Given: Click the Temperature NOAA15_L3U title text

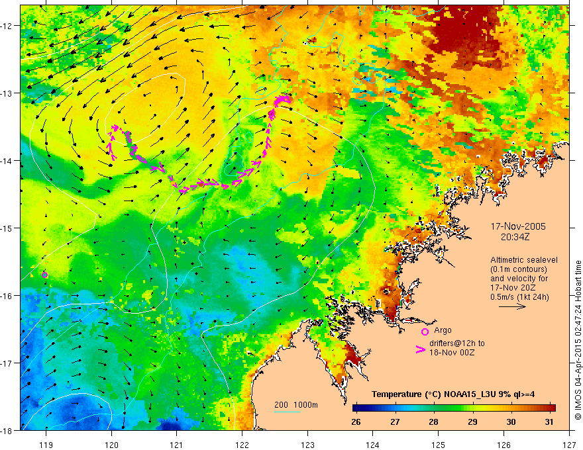Looking at the screenshot, I should tap(453, 394).
